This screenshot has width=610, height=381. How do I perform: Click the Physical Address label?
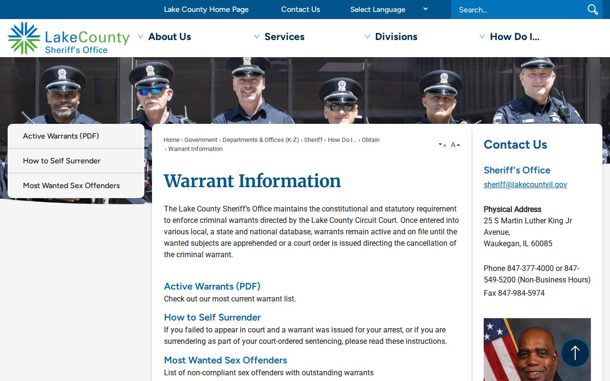pyautogui.click(x=512, y=210)
